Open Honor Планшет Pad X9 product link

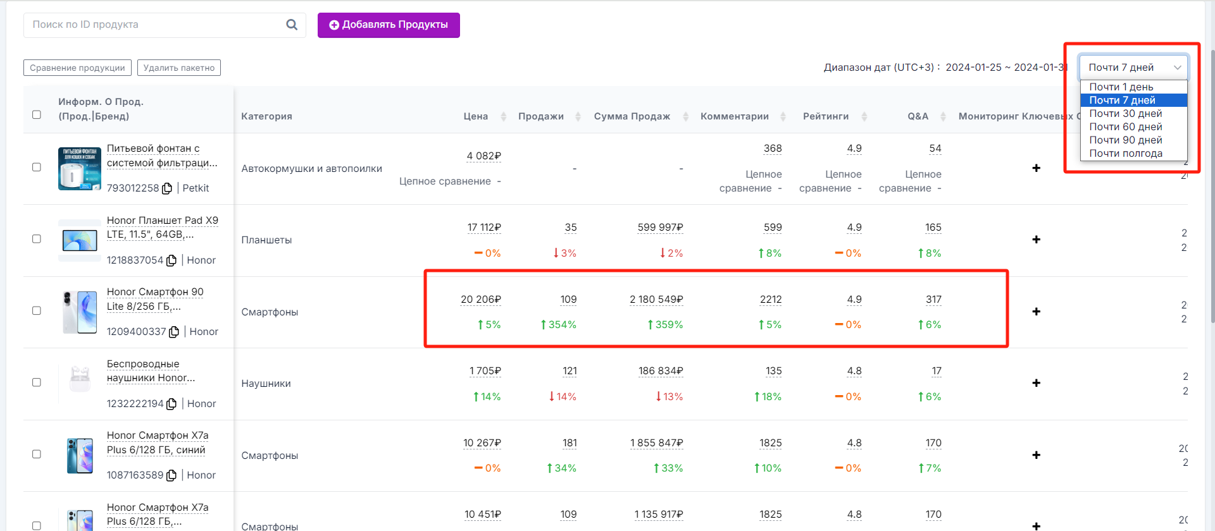pos(162,228)
